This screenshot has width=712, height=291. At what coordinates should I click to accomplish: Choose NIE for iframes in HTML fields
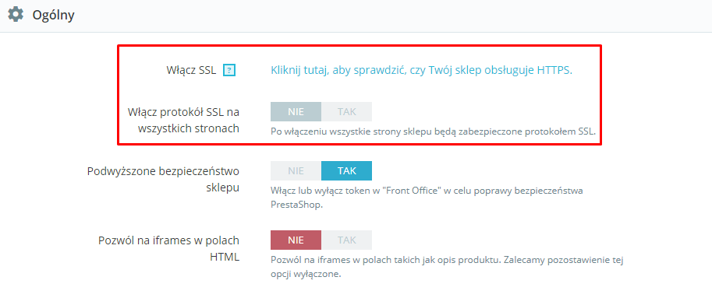pyautogui.click(x=296, y=240)
